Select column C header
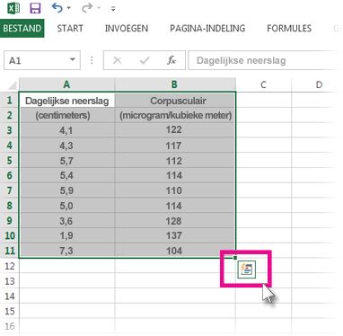 (263, 84)
